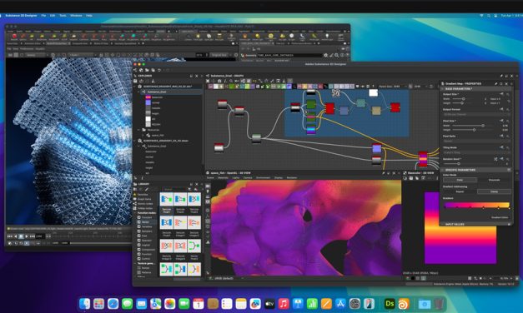Viewport: 523px width, 313px height.
Task: Collapse the Function nodes library category
Action: pos(135,213)
